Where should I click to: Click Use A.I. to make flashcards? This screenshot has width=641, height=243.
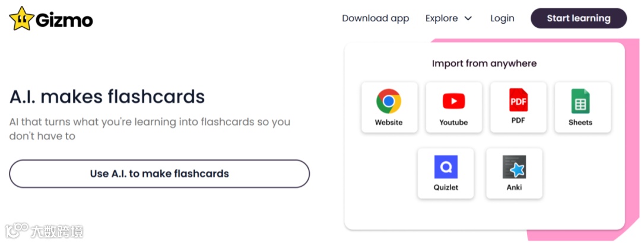pyautogui.click(x=159, y=174)
